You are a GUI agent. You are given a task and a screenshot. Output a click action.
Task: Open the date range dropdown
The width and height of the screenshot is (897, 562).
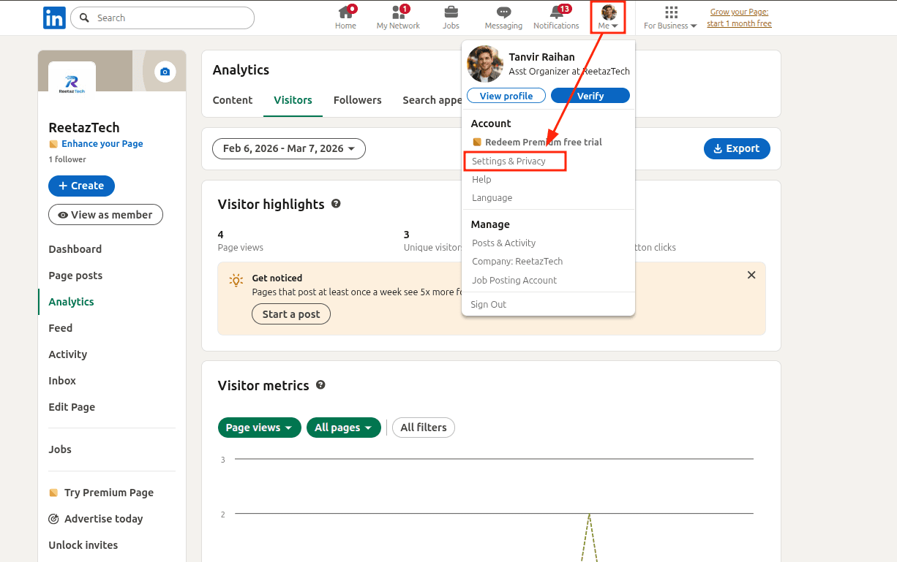(288, 148)
